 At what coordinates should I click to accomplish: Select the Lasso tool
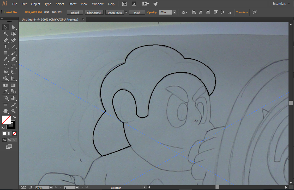coord(13,34)
